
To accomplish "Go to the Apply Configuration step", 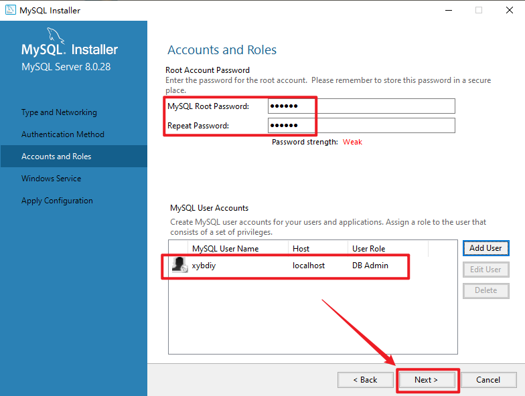I will click(58, 201).
